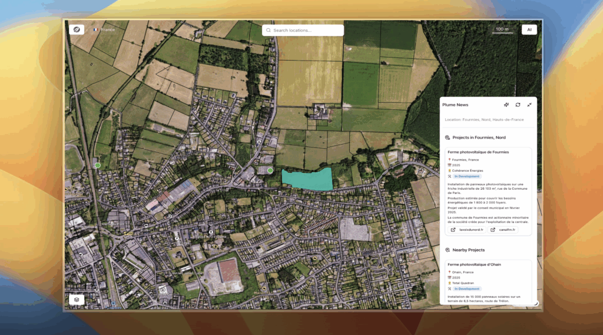Open the lavoixdunord.fr source link
Image resolution: width=603 pixels, height=335 pixels.
(467, 230)
